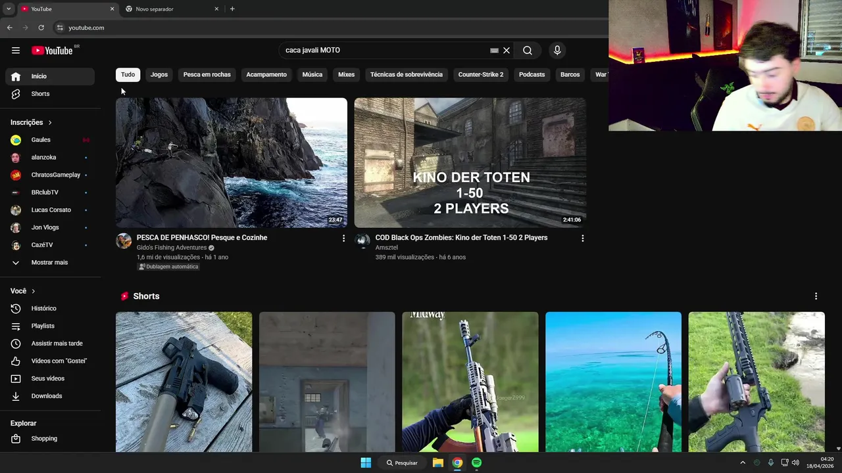
Task: Open Amsztel channel name
Action: click(x=387, y=248)
